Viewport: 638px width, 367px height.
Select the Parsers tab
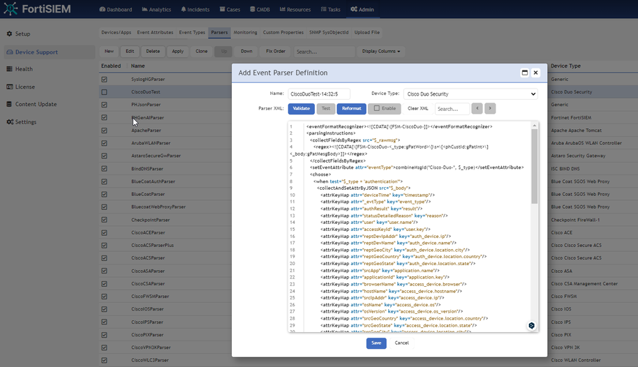(x=219, y=33)
